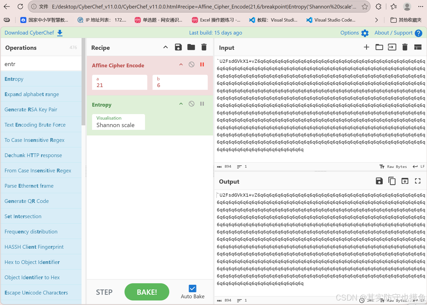The height and width of the screenshot is (305, 427).
Task: Click the operations search field containing entr
Action: click(x=41, y=64)
